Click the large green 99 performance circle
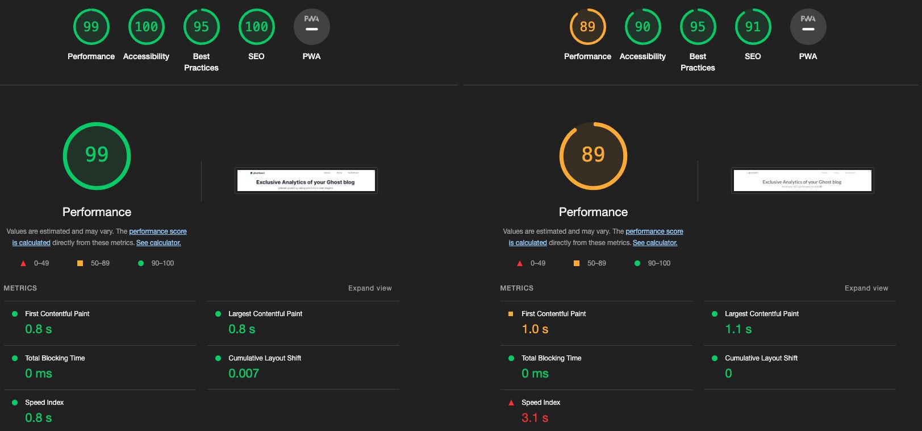Image resolution: width=922 pixels, height=431 pixels. point(97,155)
